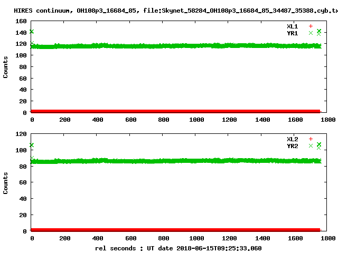This screenshot has height=253, width=338.
Task: Click the 1400 x-axis tick under the YR2 plot
Action: pos(262,238)
